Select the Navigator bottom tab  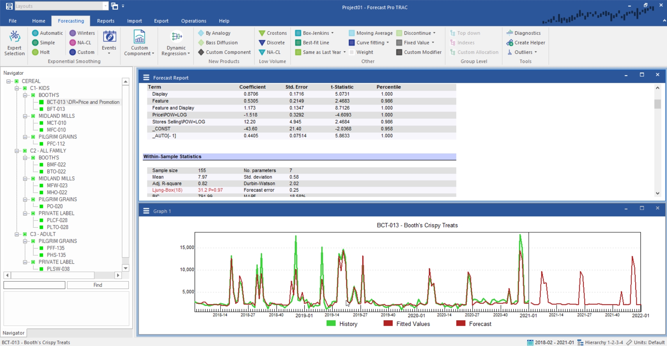(14, 333)
